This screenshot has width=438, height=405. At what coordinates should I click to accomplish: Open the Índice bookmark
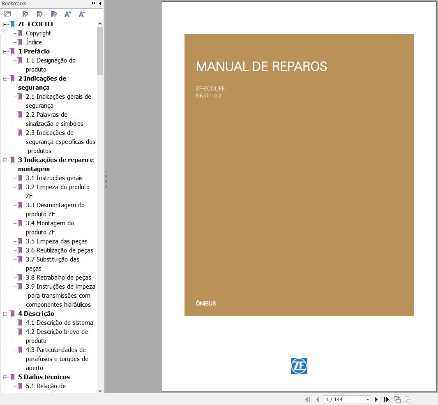click(x=34, y=42)
